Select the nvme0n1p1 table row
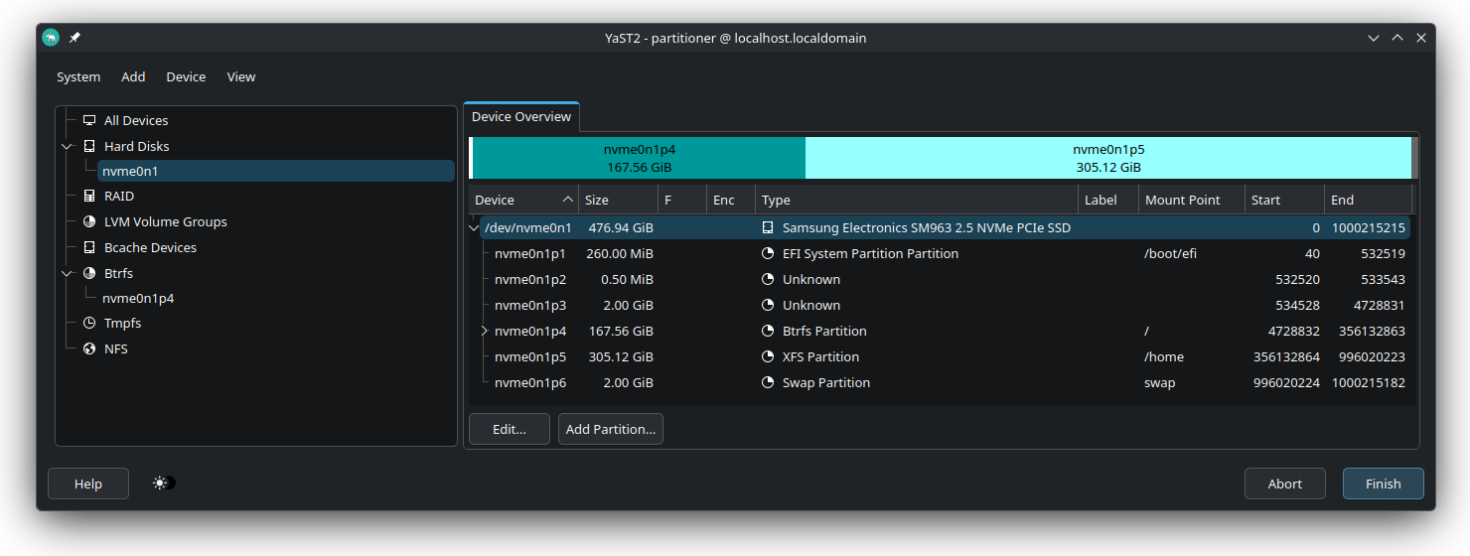The image size is (1470, 556). [x=945, y=254]
